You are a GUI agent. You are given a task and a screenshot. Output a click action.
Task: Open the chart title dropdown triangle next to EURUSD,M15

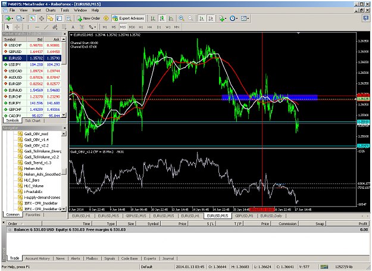pos(71,35)
